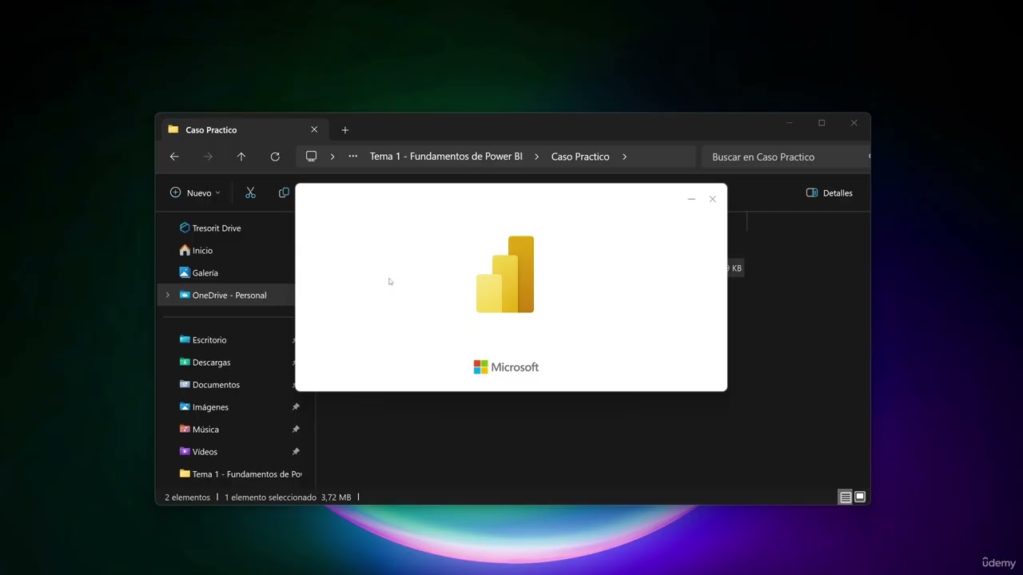Image resolution: width=1023 pixels, height=575 pixels.
Task: Close the Caso Practico tab
Action: tap(314, 129)
